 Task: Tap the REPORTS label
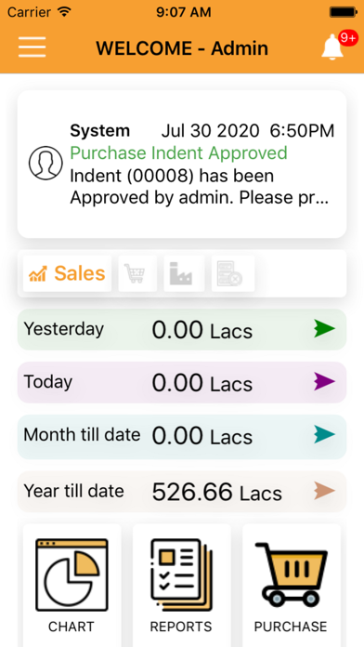[x=181, y=627]
